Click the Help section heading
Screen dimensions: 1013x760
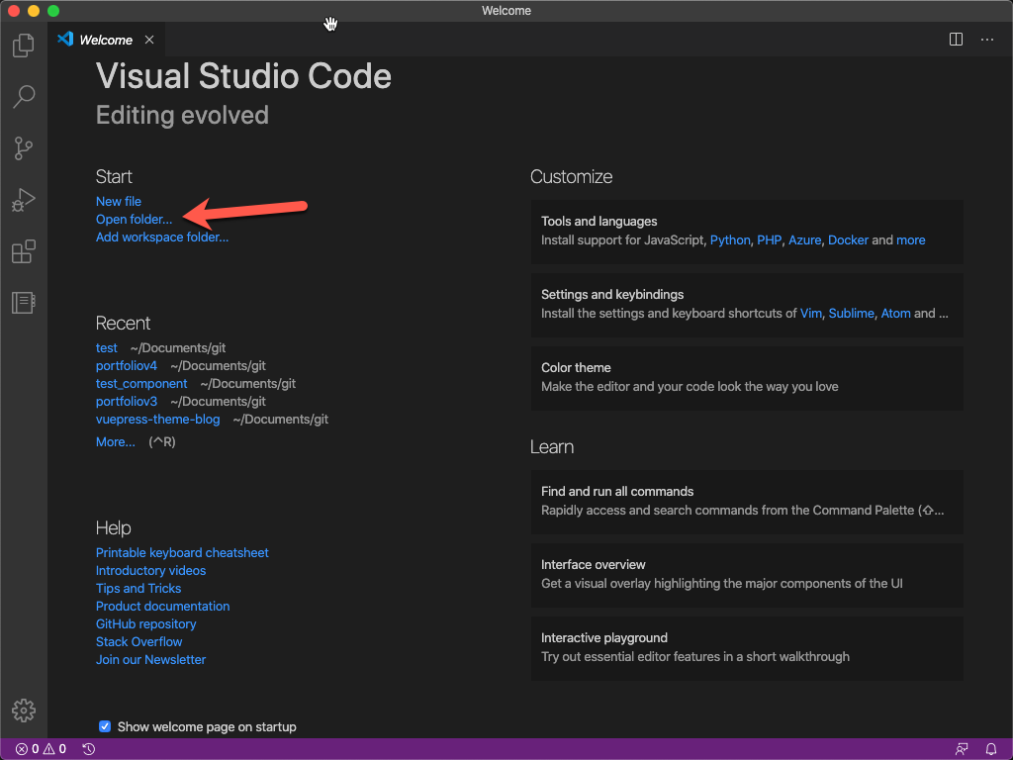[113, 528]
